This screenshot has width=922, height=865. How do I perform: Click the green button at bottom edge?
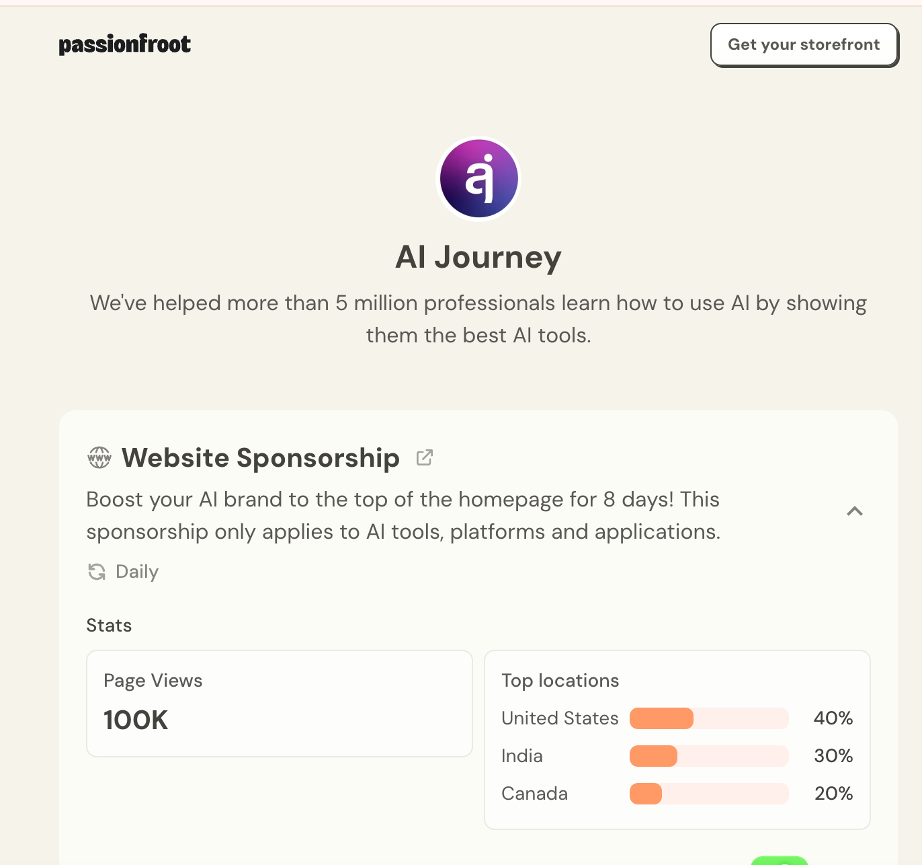[x=779, y=860]
